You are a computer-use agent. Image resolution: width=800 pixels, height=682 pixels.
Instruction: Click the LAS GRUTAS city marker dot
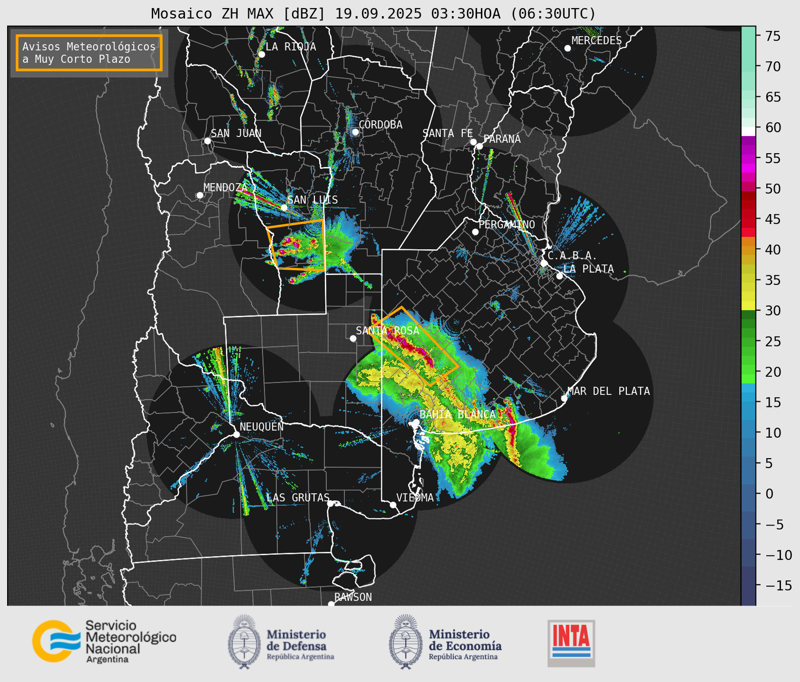pos(331,503)
